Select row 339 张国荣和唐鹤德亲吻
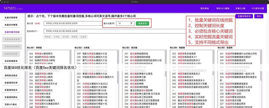 tap(233, 60)
